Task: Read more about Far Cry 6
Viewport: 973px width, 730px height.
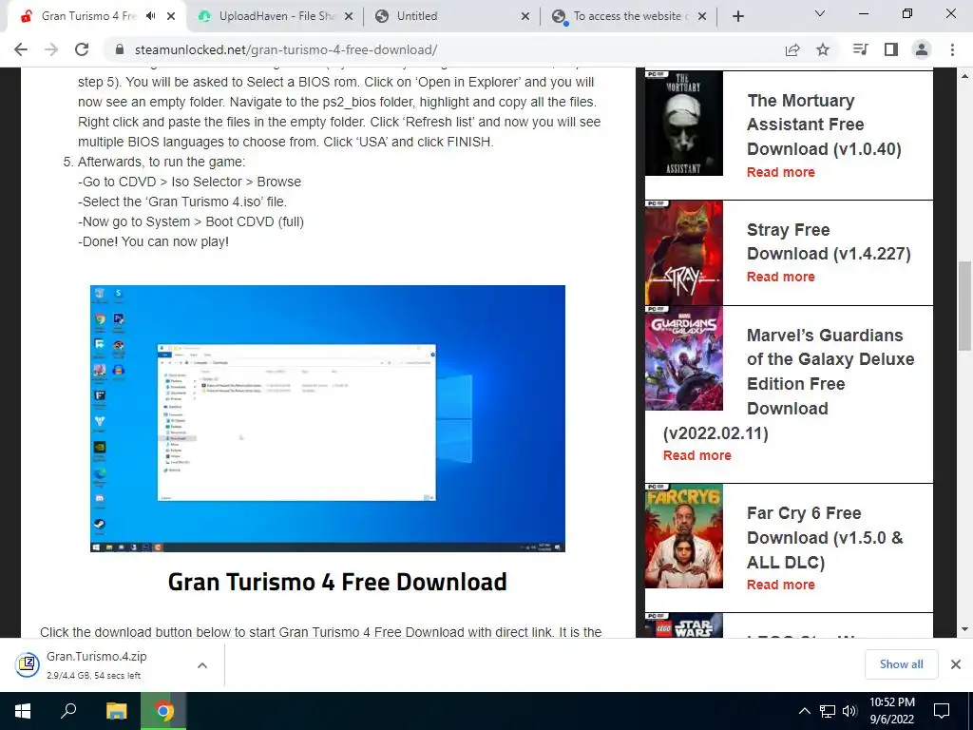Action: point(781,585)
